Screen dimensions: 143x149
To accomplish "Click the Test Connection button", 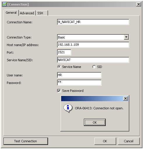I will tap(26, 141).
